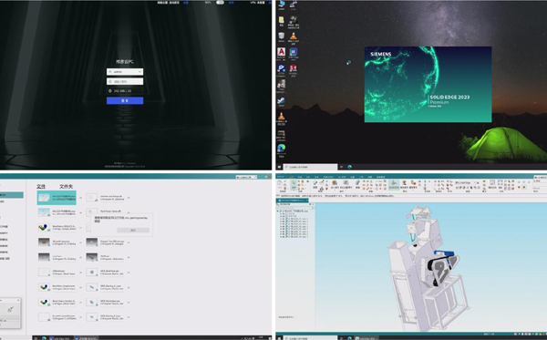This screenshot has width=547, height=340.
Task: Expand the arrow beside the highlighted recent file
Action: point(80,198)
